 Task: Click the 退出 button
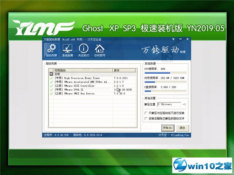click(x=182, y=128)
